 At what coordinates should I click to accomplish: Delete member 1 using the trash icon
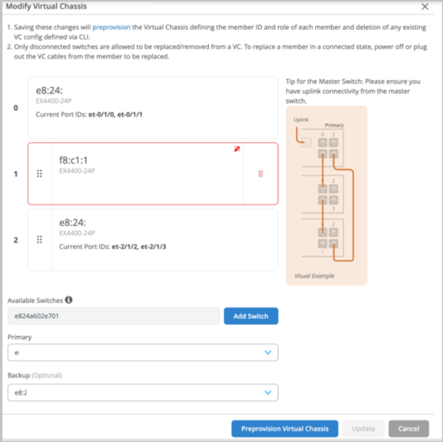click(x=260, y=174)
